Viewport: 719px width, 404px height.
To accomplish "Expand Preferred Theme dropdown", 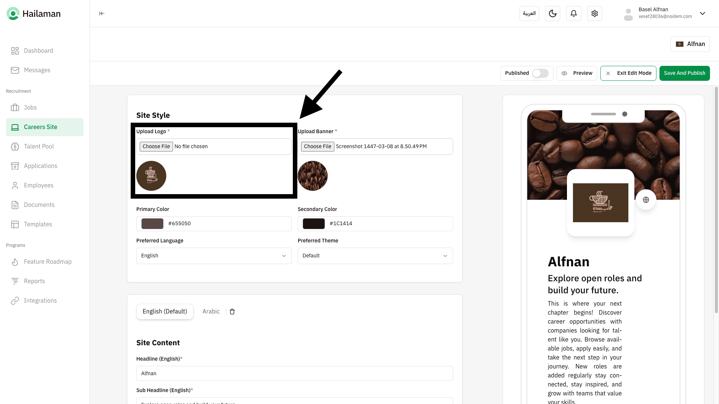I will (375, 256).
